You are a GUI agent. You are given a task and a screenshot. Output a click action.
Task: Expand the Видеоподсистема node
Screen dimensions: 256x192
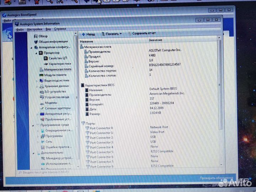coord(37,81)
